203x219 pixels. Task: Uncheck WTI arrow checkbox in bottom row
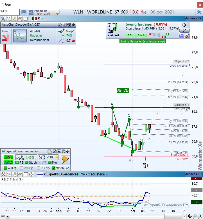pyautogui.click(x=5, y=168)
